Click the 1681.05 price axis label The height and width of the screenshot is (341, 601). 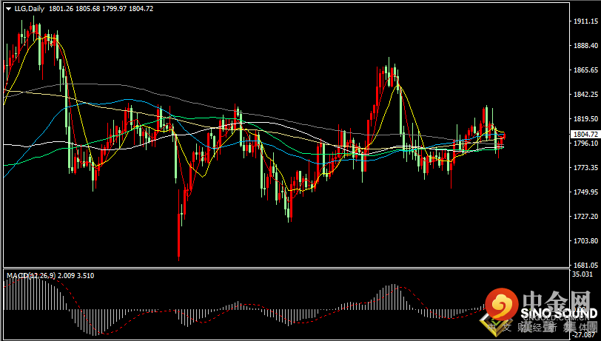coord(585,265)
